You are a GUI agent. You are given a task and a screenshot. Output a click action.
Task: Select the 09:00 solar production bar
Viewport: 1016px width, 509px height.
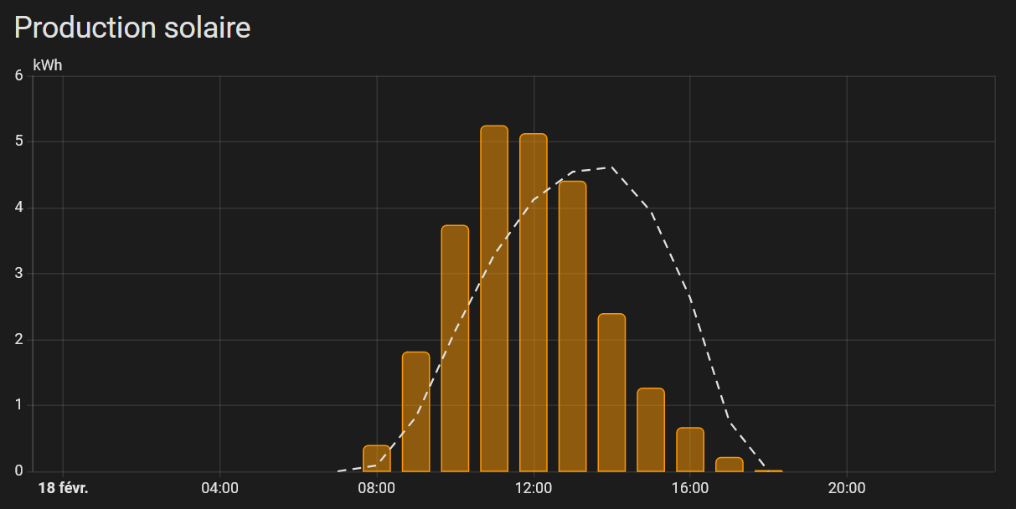(x=415, y=412)
